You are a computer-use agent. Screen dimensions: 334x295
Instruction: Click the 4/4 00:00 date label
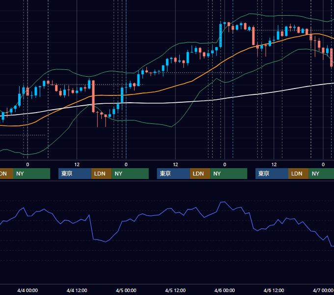coord(28,290)
